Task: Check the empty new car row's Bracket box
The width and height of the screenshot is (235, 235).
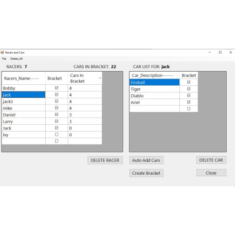Action: point(189,109)
